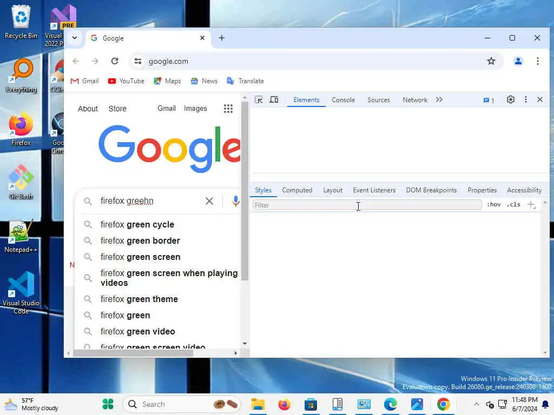
Task: Bookmark this page with the star
Action: pyautogui.click(x=491, y=61)
